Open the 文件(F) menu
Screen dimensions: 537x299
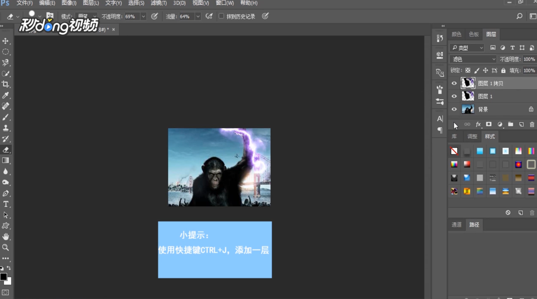click(x=24, y=3)
